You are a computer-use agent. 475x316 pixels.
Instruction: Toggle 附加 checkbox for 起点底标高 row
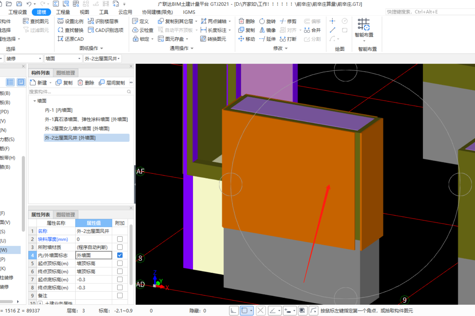click(x=120, y=279)
